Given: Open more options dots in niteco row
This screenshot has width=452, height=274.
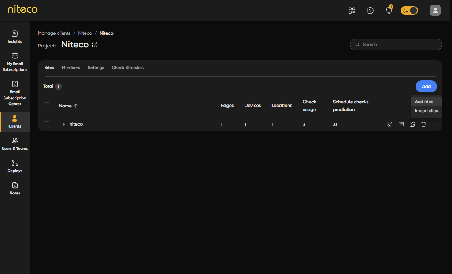Looking at the screenshot, I should point(433,125).
